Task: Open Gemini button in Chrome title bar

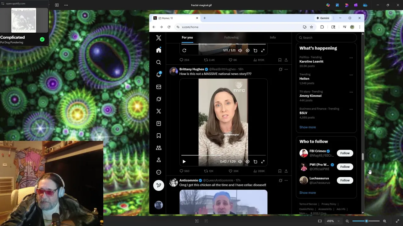Action: click(323, 18)
